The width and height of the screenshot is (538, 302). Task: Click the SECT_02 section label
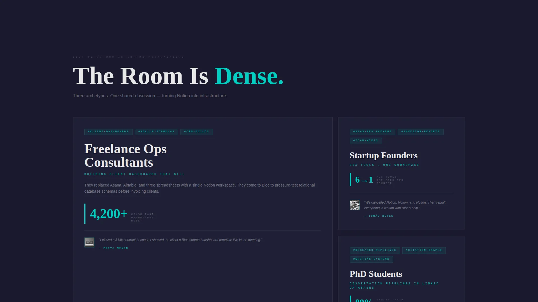click(x=128, y=57)
